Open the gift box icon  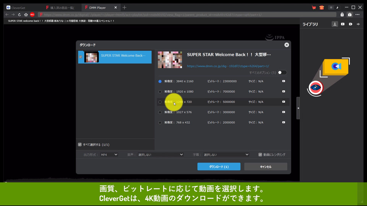[x=322, y=8]
